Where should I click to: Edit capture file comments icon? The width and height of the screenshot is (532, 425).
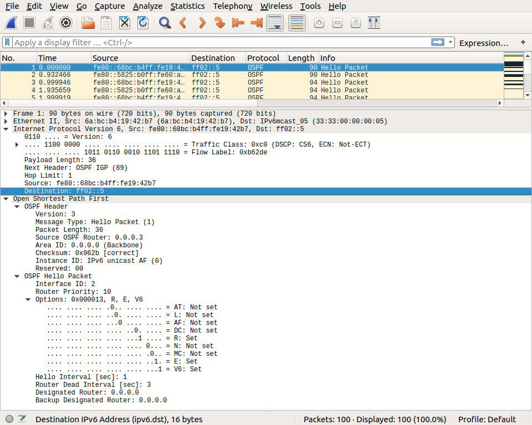coord(22,419)
